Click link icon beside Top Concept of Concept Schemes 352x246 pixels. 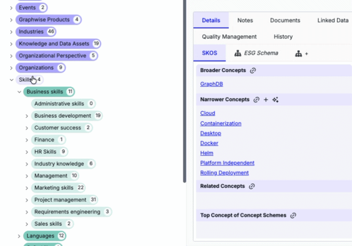pos(293,215)
